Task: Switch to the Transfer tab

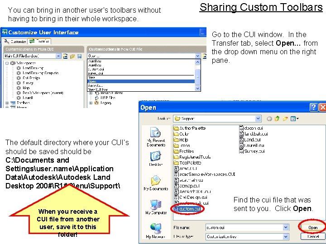Action: pos(39,41)
